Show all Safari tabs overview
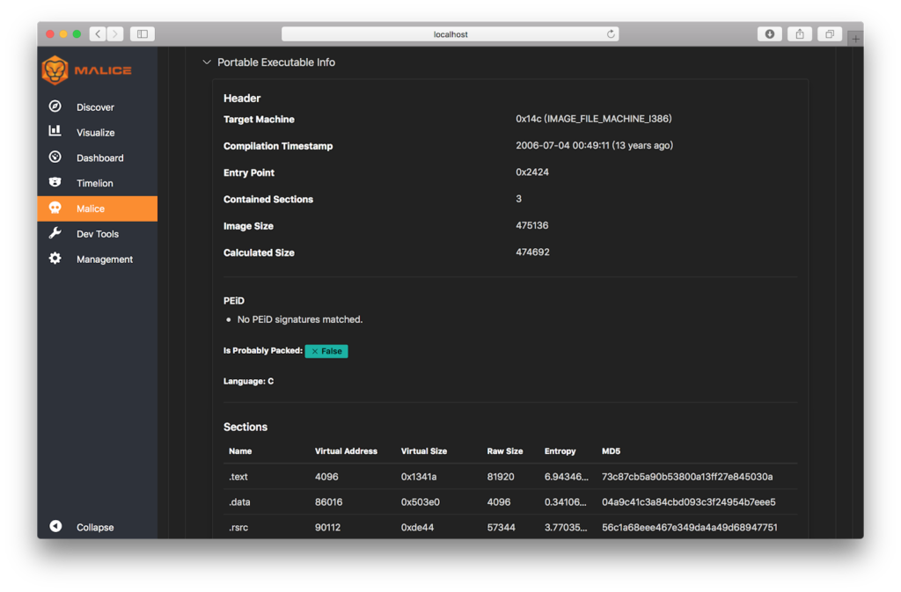 (x=830, y=34)
